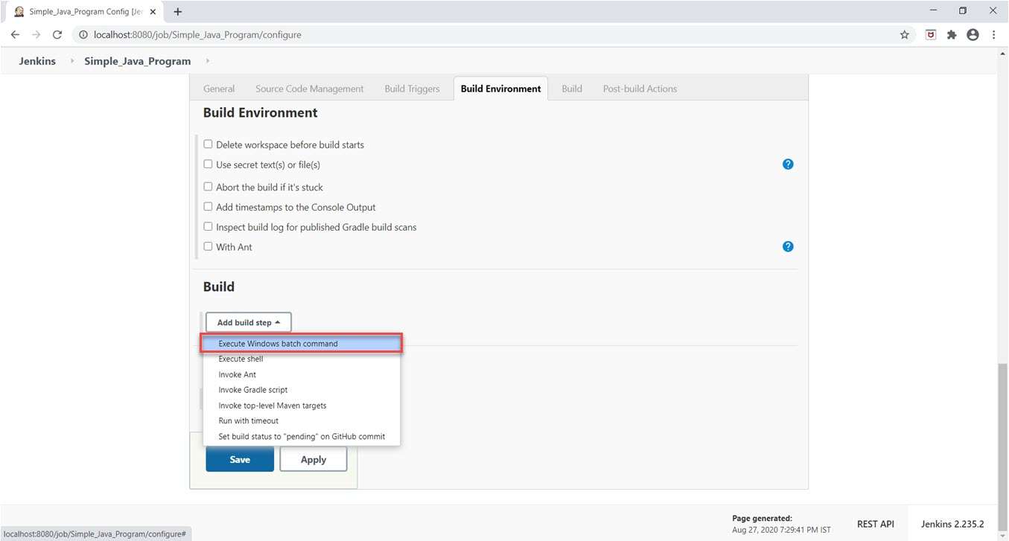
Task: View site information icon in address bar
Action: click(83, 34)
